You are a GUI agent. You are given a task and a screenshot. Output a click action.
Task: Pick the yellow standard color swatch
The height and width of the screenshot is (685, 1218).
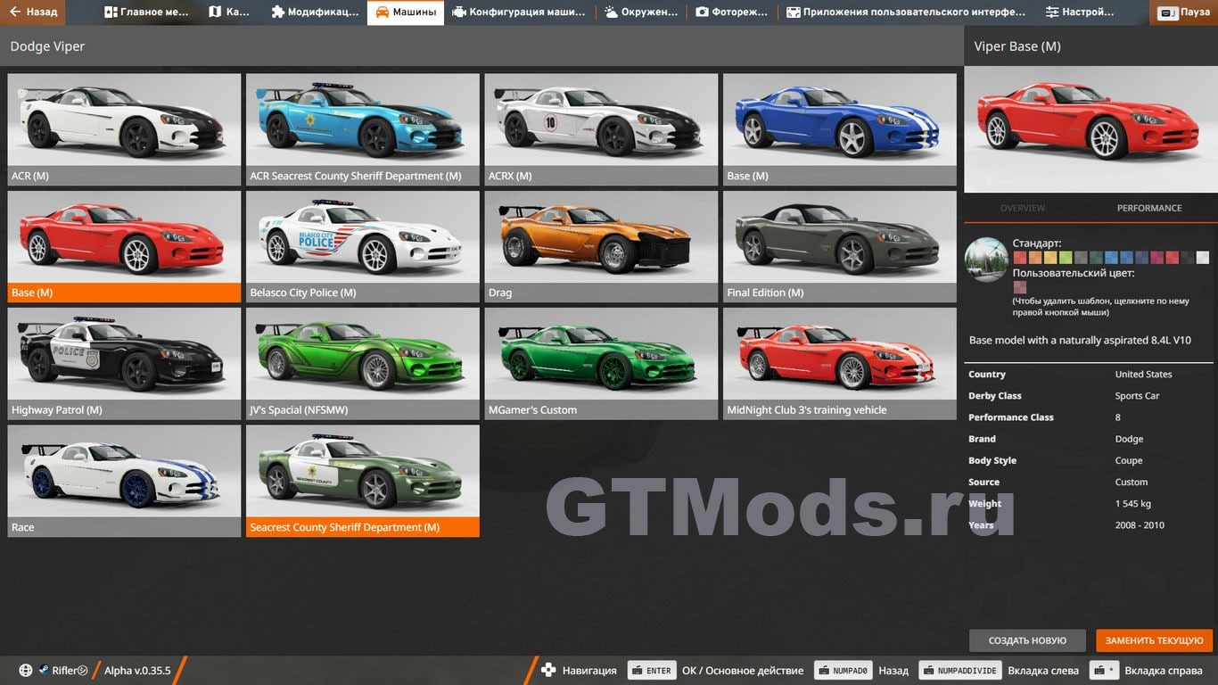pos(1050,258)
